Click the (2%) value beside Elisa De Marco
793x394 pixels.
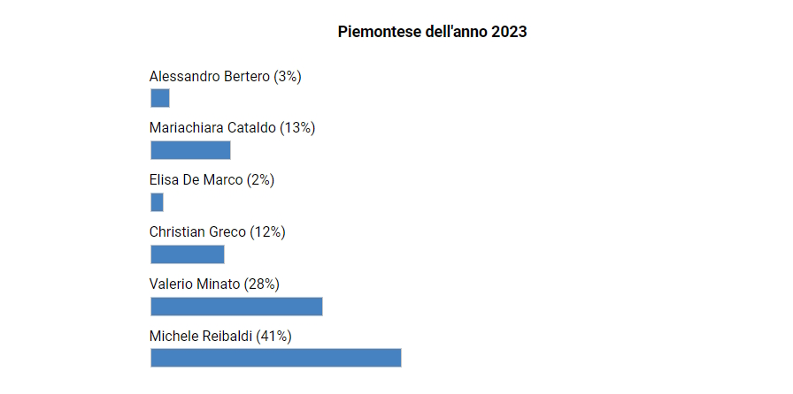[x=260, y=180]
